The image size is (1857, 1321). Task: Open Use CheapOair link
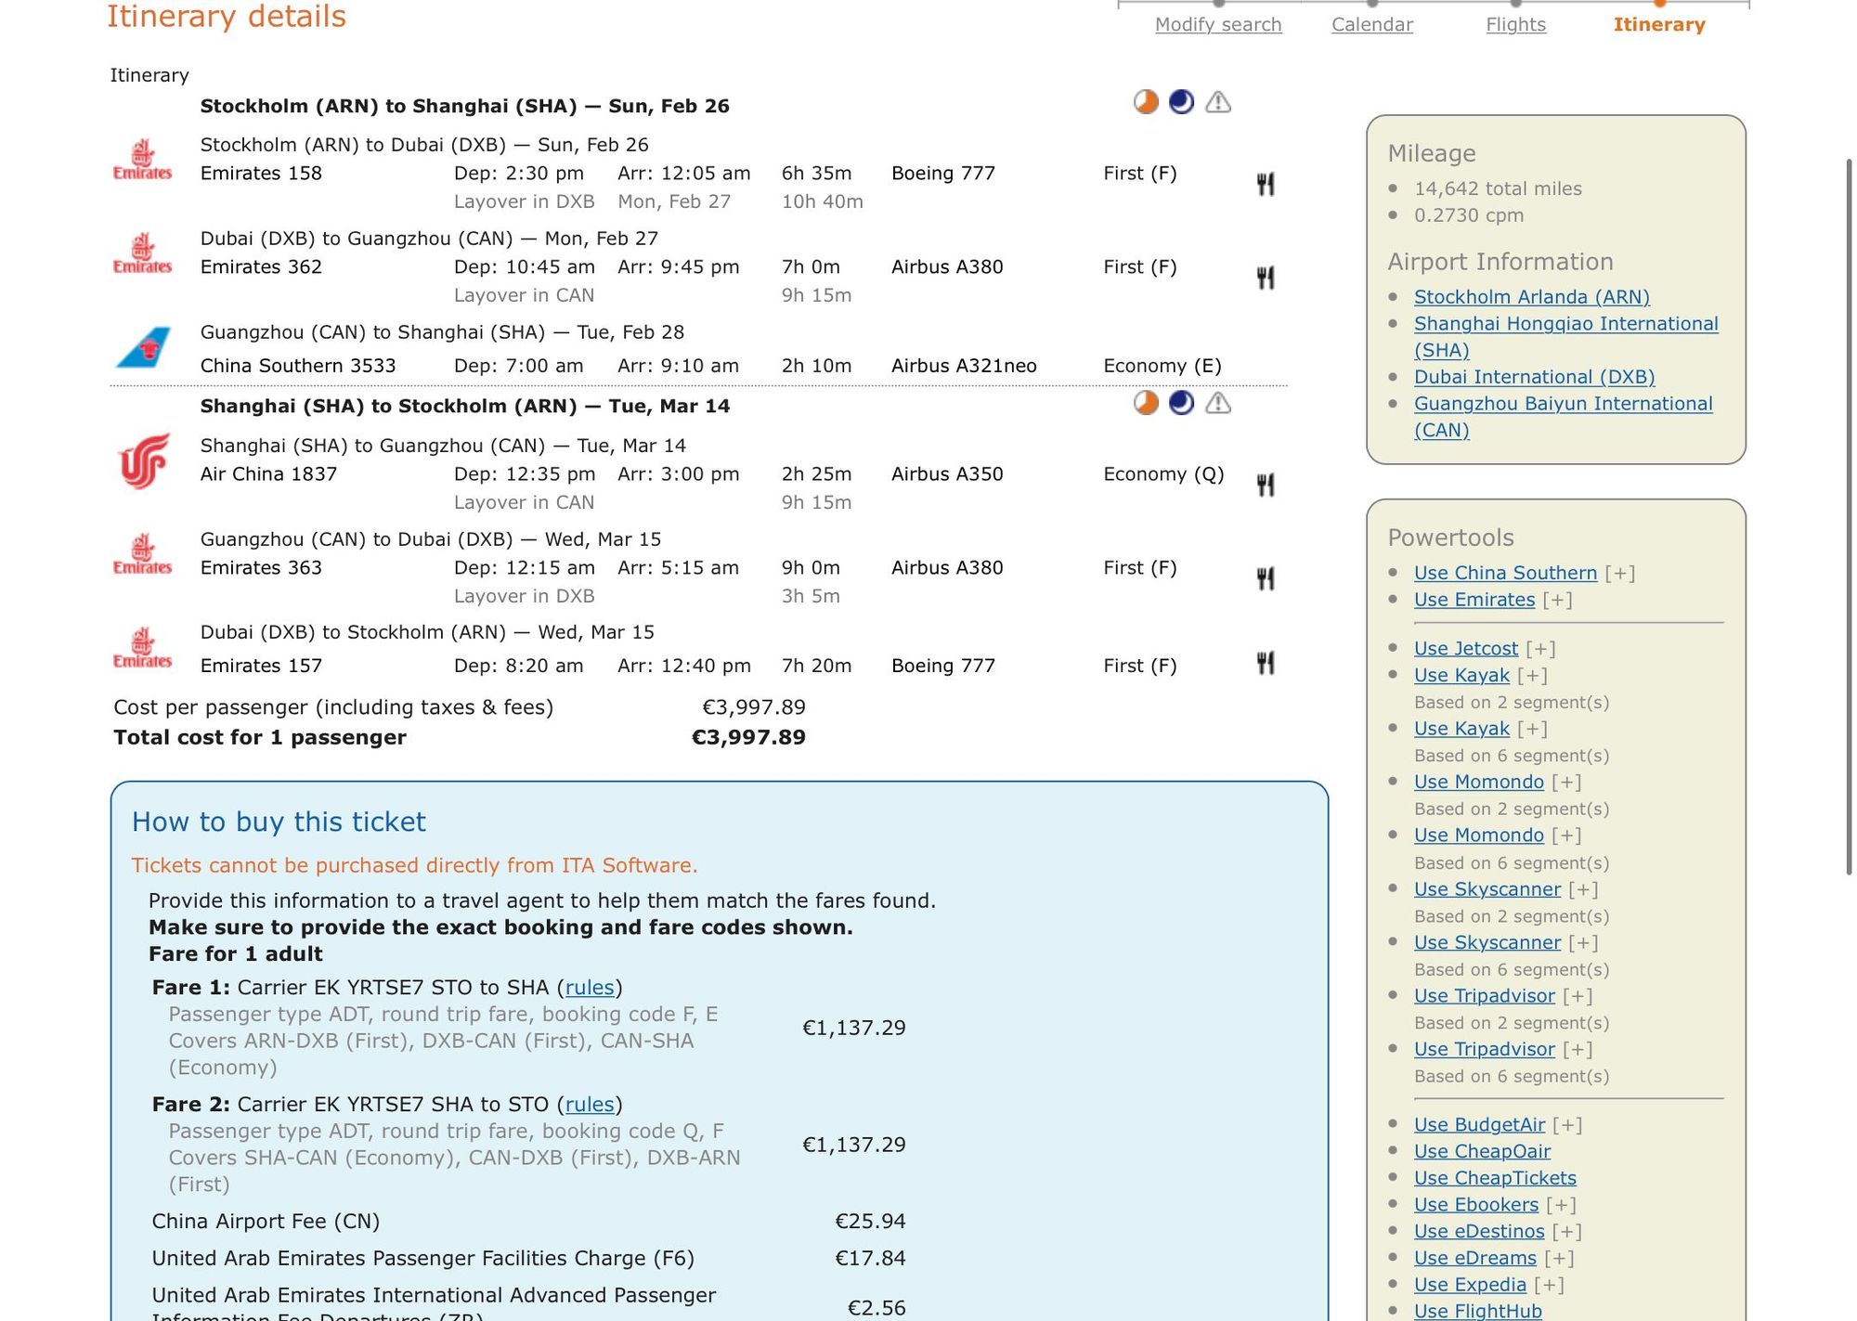[x=1482, y=1151]
